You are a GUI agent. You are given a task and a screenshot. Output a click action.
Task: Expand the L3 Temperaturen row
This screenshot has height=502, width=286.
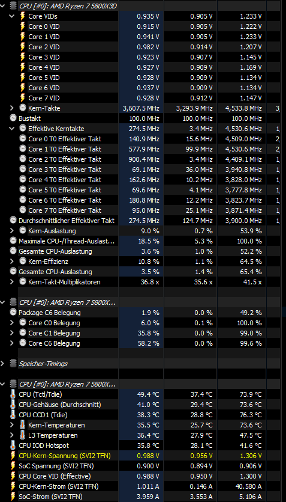[12, 435]
